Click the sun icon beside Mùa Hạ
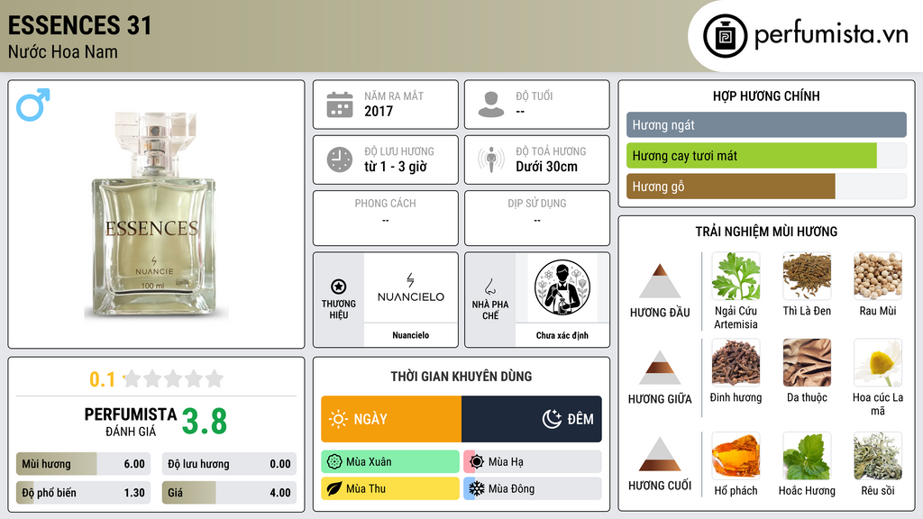The image size is (923, 519). click(x=477, y=462)
